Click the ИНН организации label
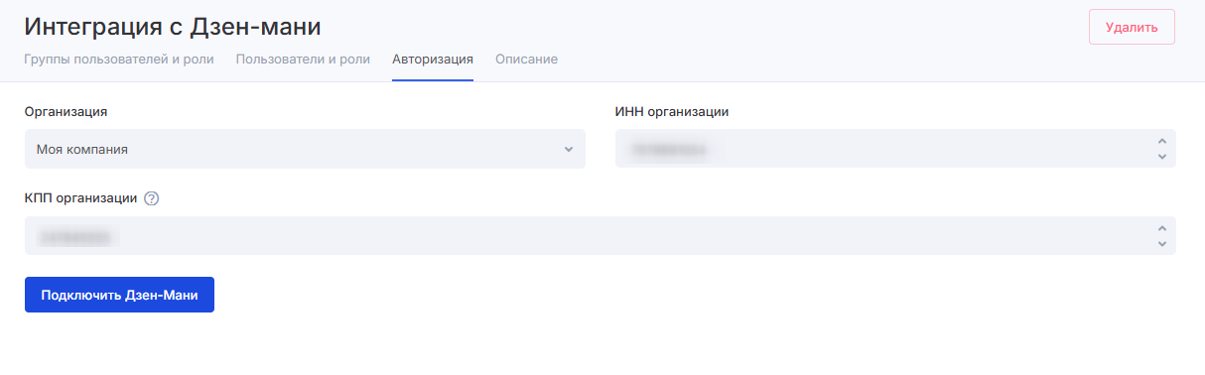 point(672,111)
